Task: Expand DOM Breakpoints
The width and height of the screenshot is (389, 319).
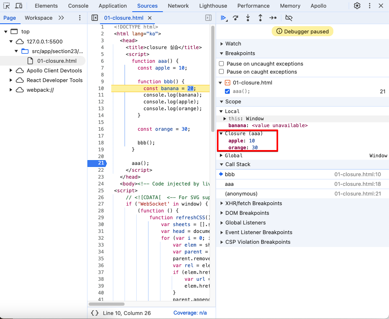Action: pyautogui.click(x=222, y=213)
